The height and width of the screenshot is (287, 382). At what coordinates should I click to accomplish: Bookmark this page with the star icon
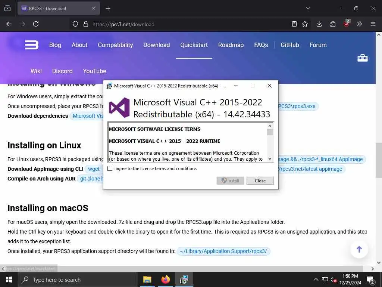(x=305, y=24)
